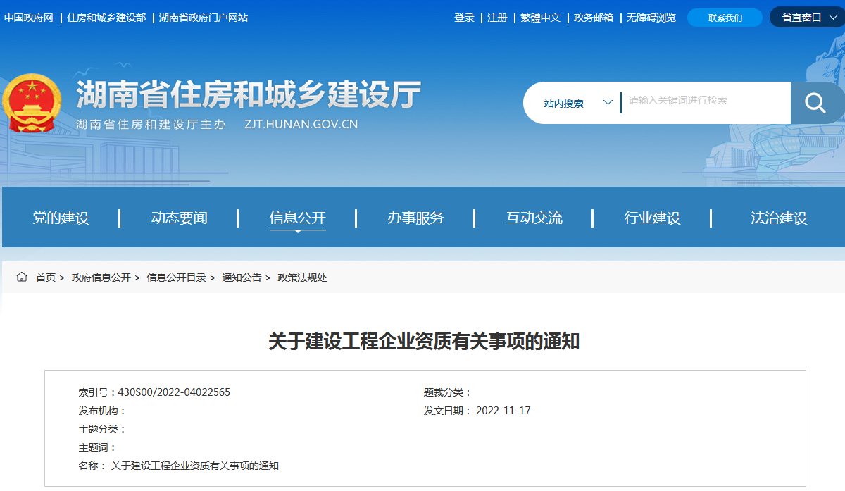
Task: Open the 党的建设 menu
Action: pyautogui.click(x=61, y=218)
